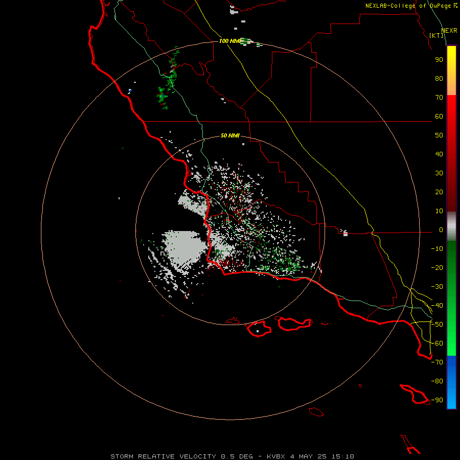Select the -40 value on the velocity scale
Image resolution: width=460 pixels, height=460 pixels.
[437, 306]
